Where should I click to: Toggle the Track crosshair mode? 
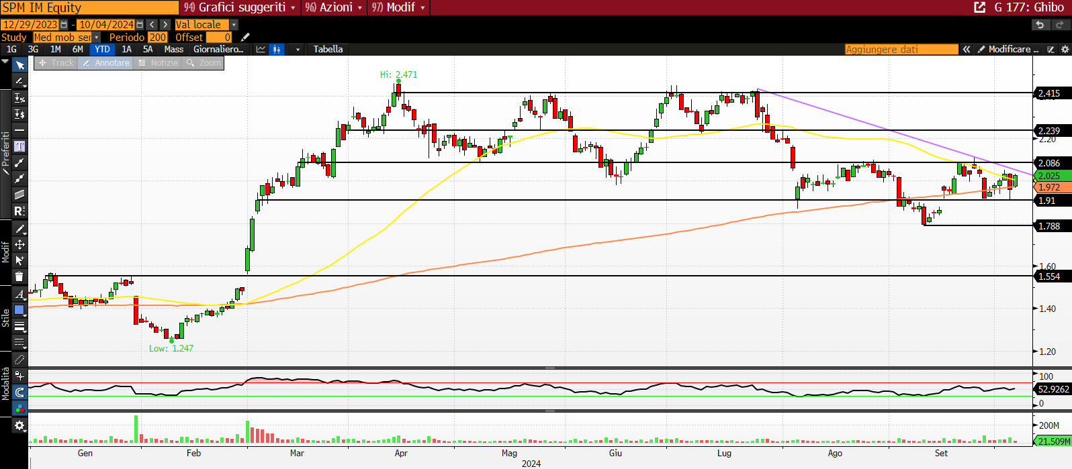(x=56, y=63)
